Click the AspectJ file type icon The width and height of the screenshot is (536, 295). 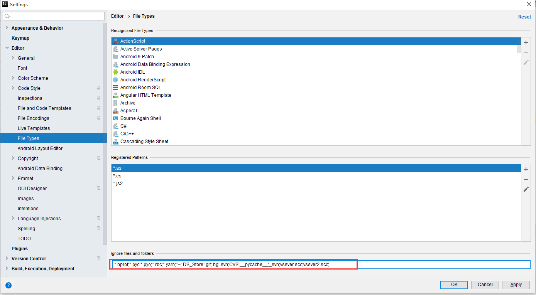pos(115,111)
